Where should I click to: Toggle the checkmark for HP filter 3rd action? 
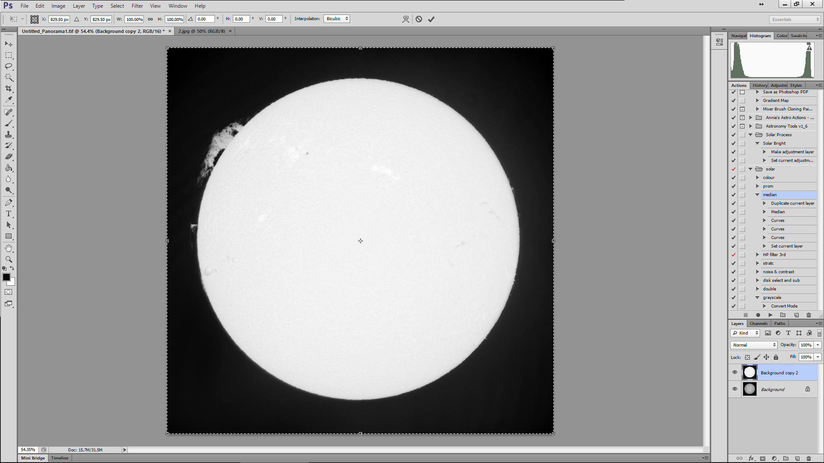point(733,255)
